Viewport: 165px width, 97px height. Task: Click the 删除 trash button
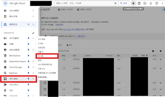click(69, 45)
